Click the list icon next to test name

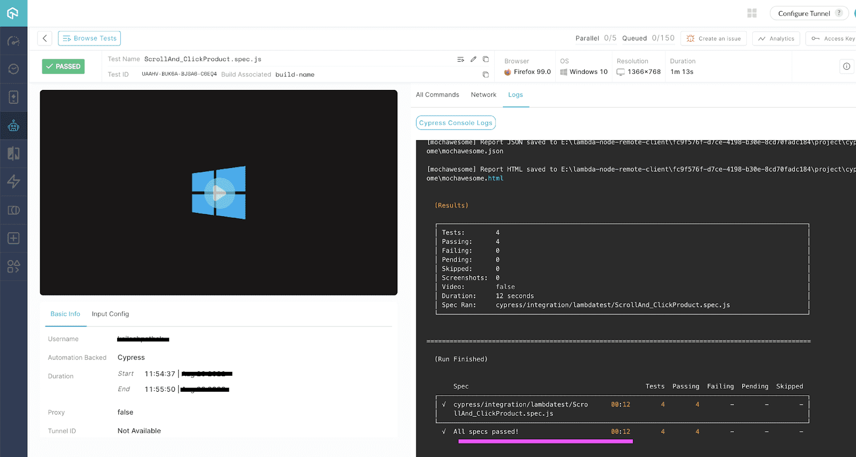point(461,59)
